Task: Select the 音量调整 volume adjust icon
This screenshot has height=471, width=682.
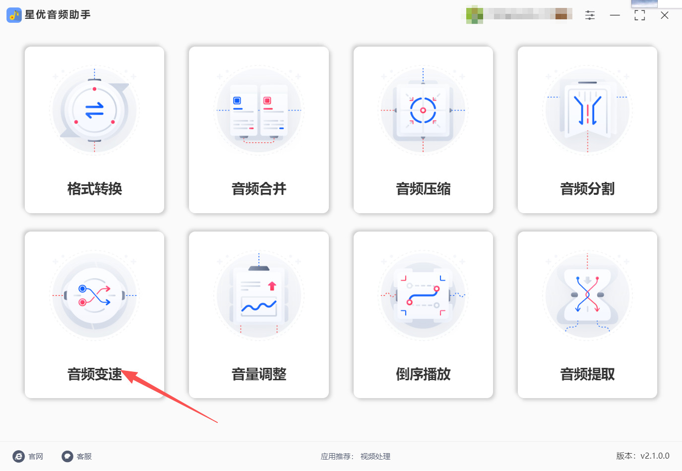Action: 259,295
